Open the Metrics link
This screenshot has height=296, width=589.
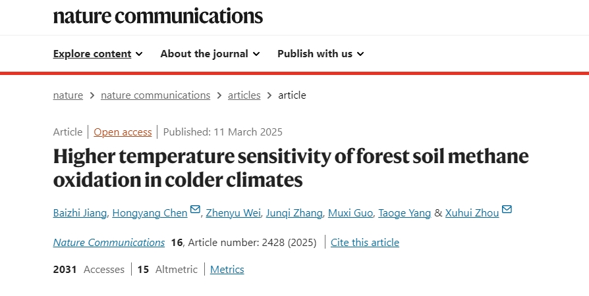click(227, 270)
